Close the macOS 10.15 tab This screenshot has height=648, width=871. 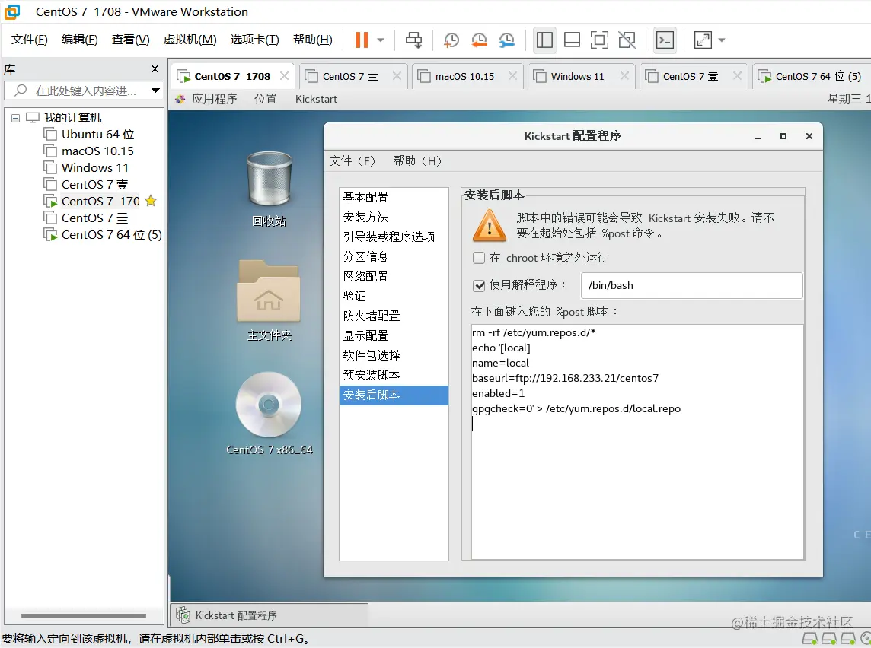[512, 75]
